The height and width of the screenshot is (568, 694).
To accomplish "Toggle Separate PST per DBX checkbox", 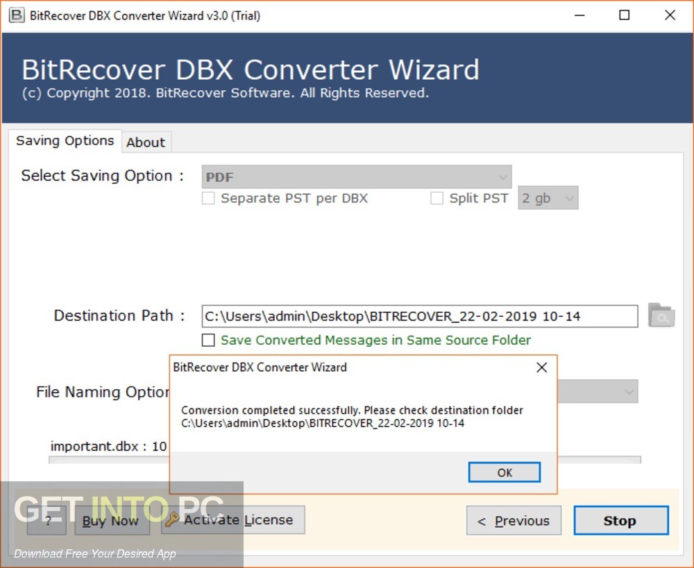I will (208, 198).
